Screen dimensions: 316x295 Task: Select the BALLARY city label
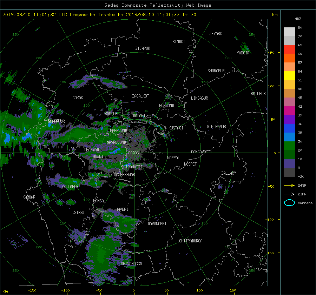click(229, 173)
